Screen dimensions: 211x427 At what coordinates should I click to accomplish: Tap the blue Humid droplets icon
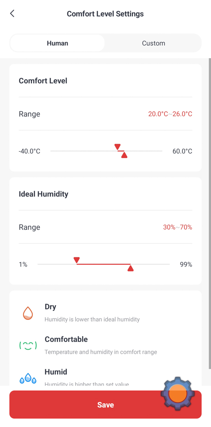coord(28,378)
